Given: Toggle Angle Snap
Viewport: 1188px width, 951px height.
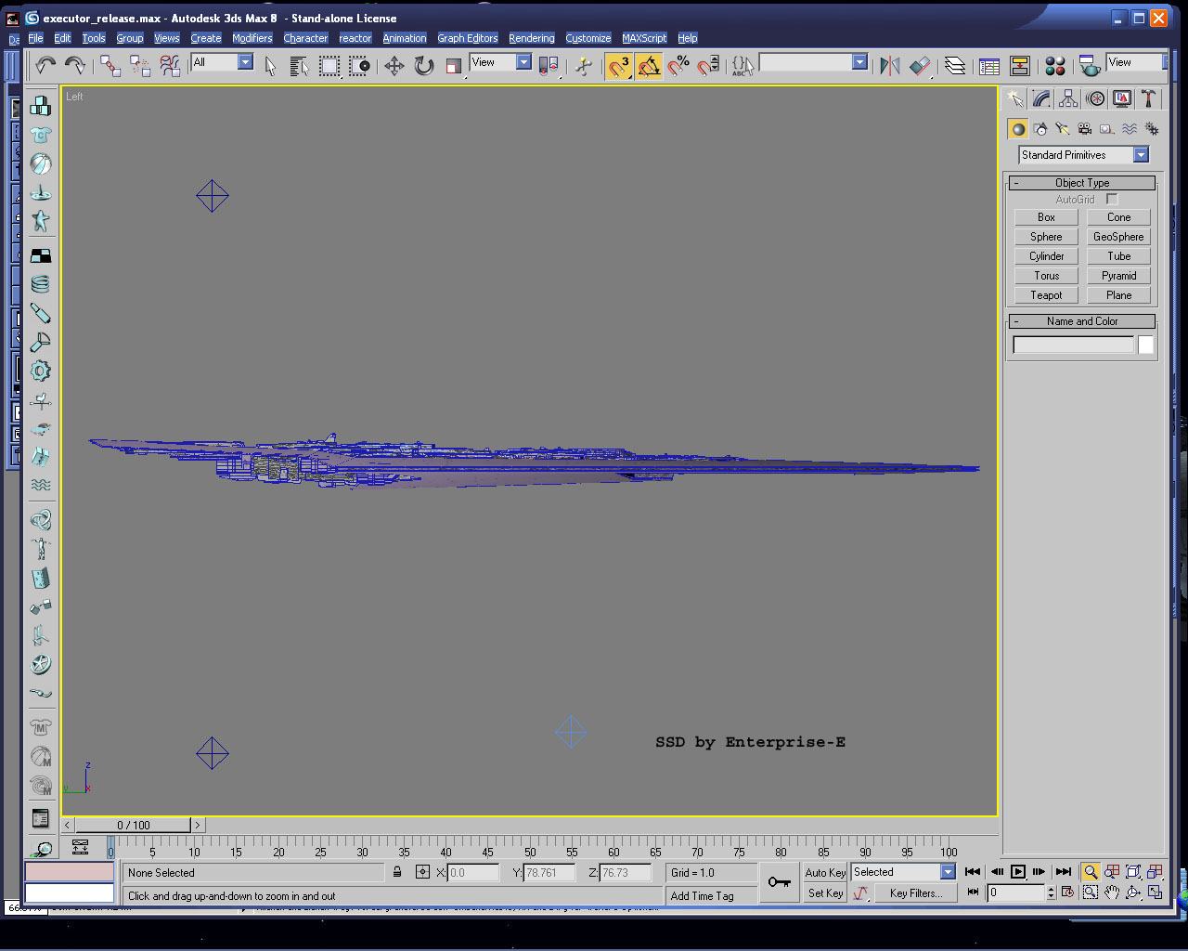Looking at the screenshot, I should (x=649, y=65).
